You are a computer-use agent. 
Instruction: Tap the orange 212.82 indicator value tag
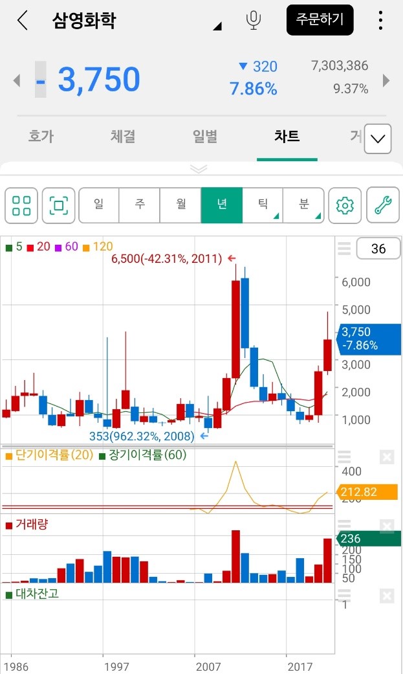click(369, 492)
